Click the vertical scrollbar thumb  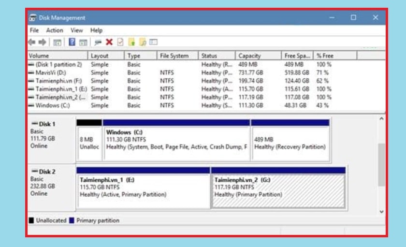[381, 165]
